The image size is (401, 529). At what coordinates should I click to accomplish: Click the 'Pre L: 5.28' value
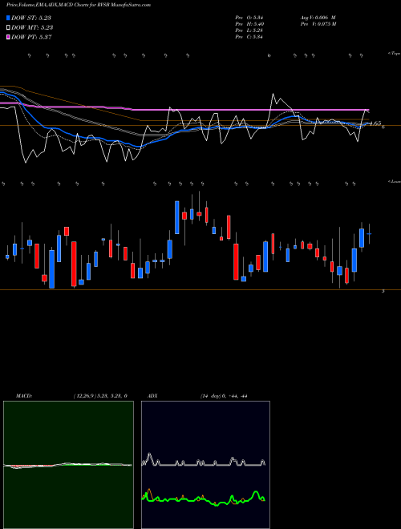coord(249,30)
